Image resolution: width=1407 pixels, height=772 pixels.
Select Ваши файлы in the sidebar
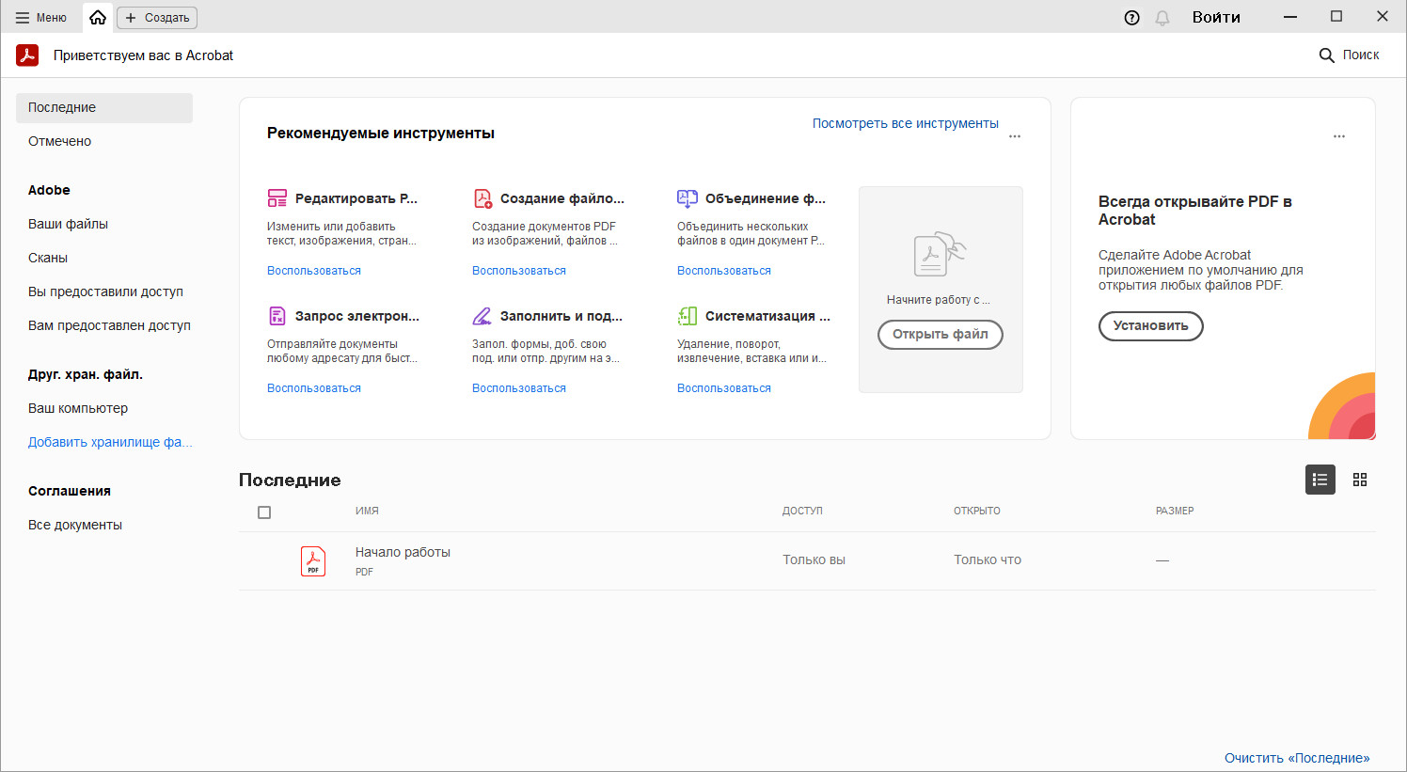[68, 224]
